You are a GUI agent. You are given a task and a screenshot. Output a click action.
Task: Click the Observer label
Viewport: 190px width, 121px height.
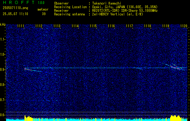coord(61,3)
